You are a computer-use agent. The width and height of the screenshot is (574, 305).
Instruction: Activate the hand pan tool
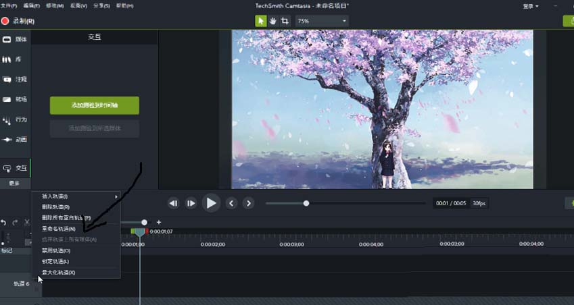[272, 21]
